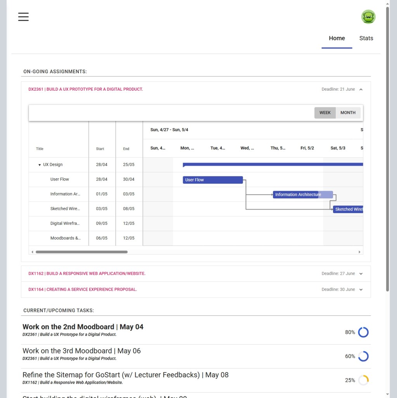Click the 60% progress ring icon
Viewport: 397px width, 398px height.
[x=363, y=356]
